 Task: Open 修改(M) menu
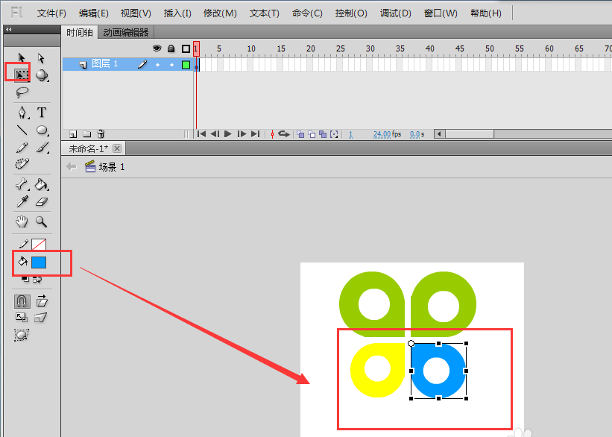click(220, 13)
